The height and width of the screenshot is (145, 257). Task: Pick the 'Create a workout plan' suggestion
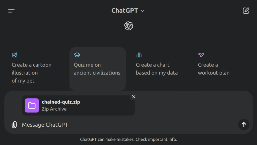coord(214,69)
